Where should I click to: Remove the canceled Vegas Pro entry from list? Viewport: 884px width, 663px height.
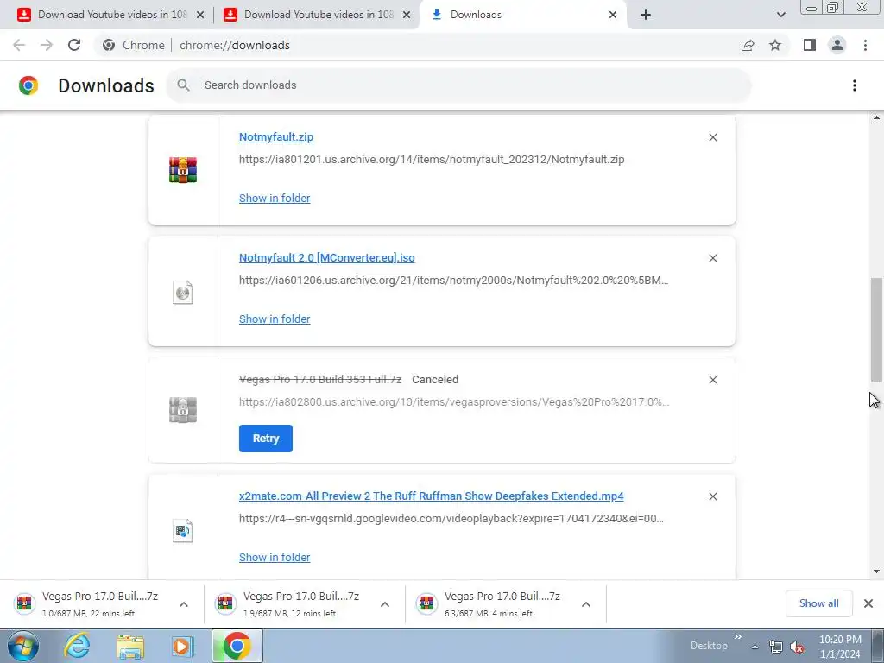click(x=712, y=380)
